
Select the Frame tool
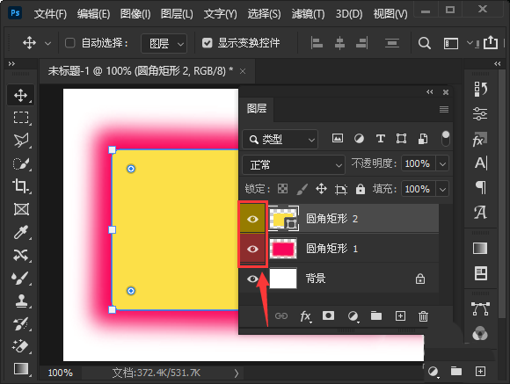pos(21,209)
